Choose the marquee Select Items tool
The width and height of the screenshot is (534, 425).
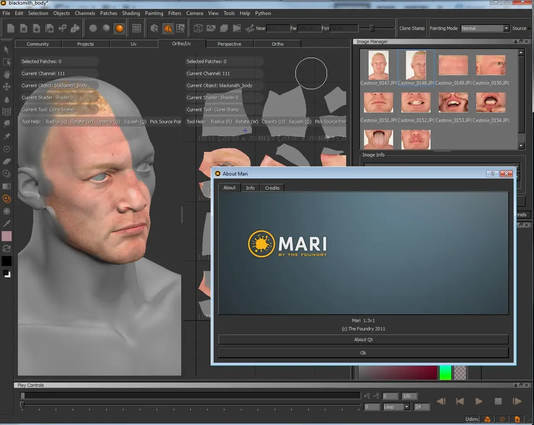pos(7,62)
